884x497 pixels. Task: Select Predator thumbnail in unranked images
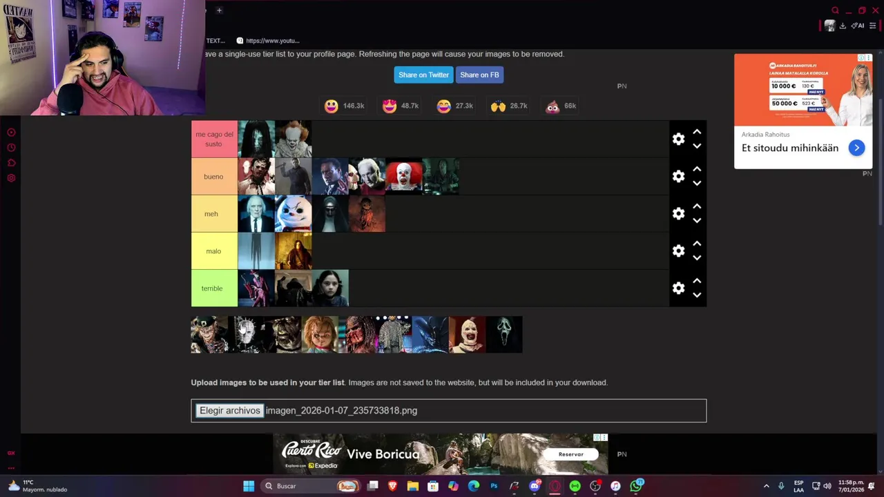click(357, 335)
